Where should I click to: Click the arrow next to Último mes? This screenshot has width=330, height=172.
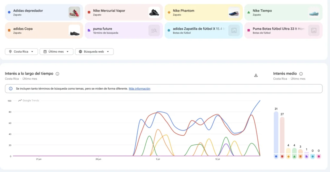[68, 52]
